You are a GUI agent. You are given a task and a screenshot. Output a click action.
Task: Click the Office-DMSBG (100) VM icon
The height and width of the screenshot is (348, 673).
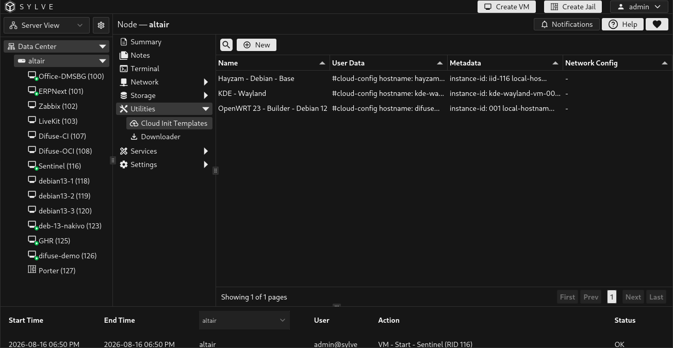[x=32, y=76]
